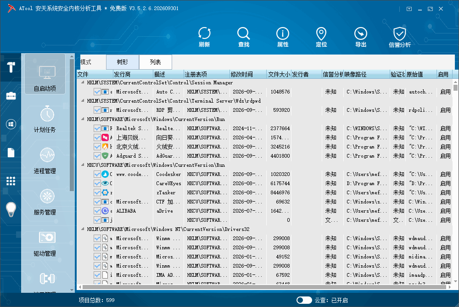Switch to the 树形 tree view tab
Screen dimensions: 459x307
(x=123, y=62)
